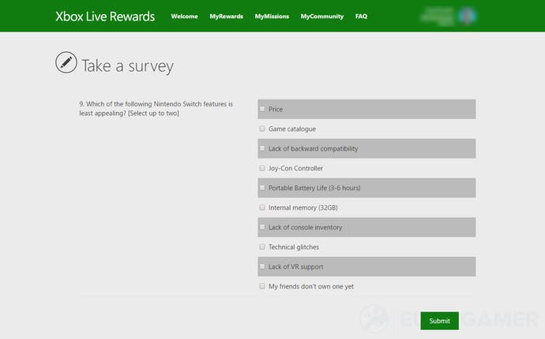
Task: Select Lack of console inventory checkbox
Action: 262,227
